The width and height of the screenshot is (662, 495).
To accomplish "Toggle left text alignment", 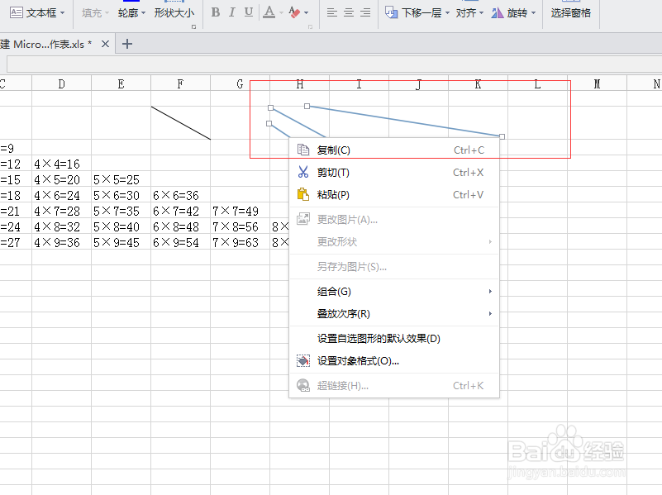I will pos(331,12).
